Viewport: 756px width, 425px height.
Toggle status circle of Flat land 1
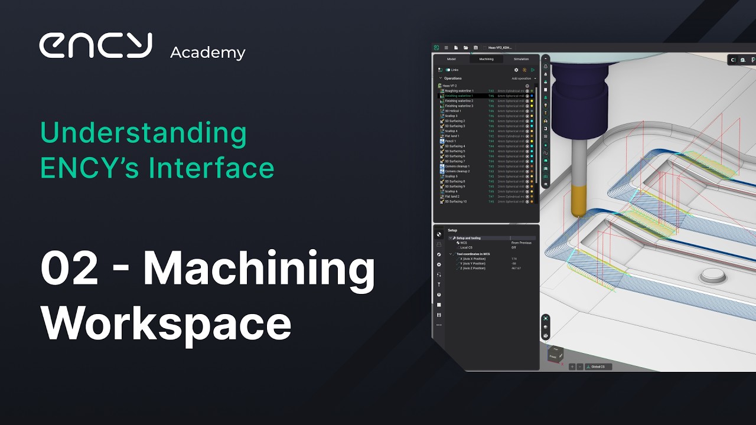[x=527, y=136]
